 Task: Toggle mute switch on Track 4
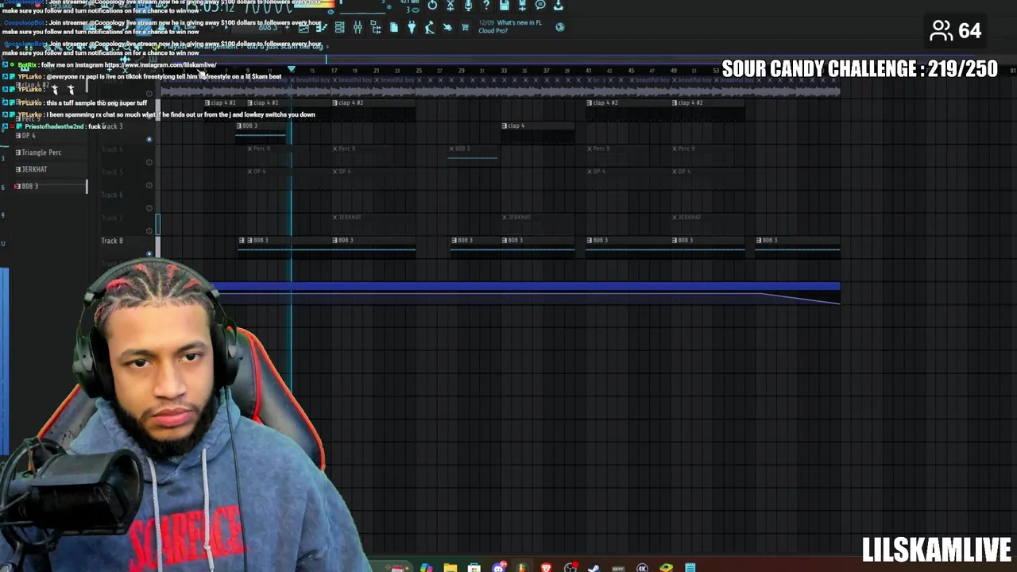149,162
